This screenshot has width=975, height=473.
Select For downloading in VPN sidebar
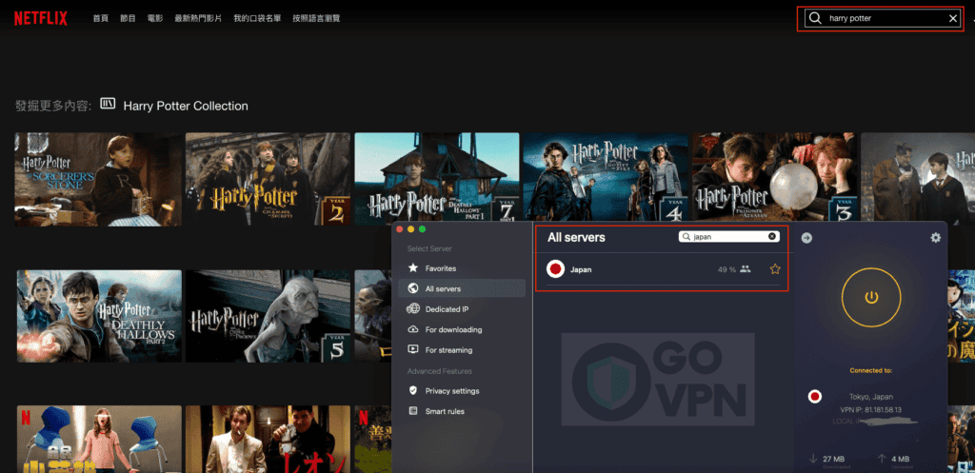tap(462, 329)
